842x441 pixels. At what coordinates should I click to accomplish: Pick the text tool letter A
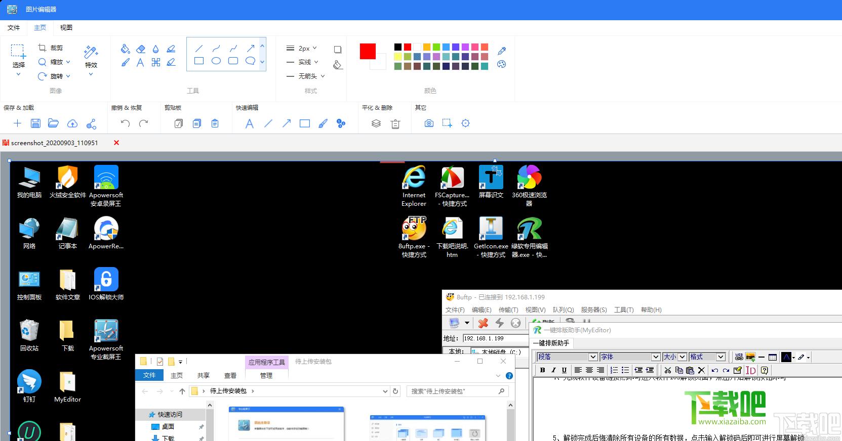(x=140, y=62)
